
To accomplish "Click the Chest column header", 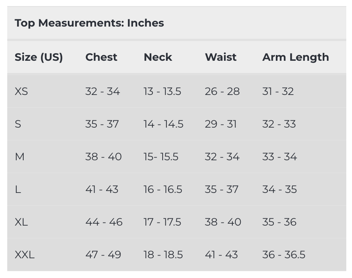I will 101,57.
